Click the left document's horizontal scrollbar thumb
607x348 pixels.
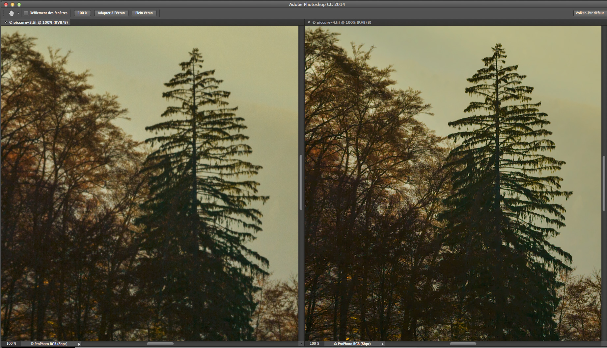point(160,344)
